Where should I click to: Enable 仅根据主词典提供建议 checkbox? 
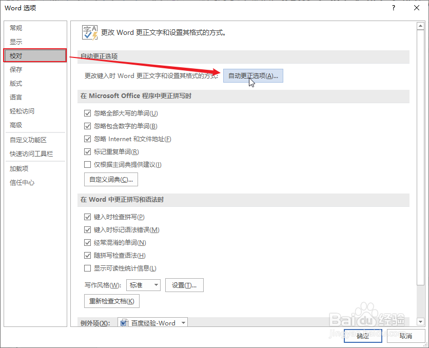[88, 165]
